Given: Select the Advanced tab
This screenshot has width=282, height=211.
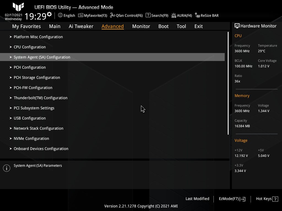Looking at the screenshot, I should point(113,26).
